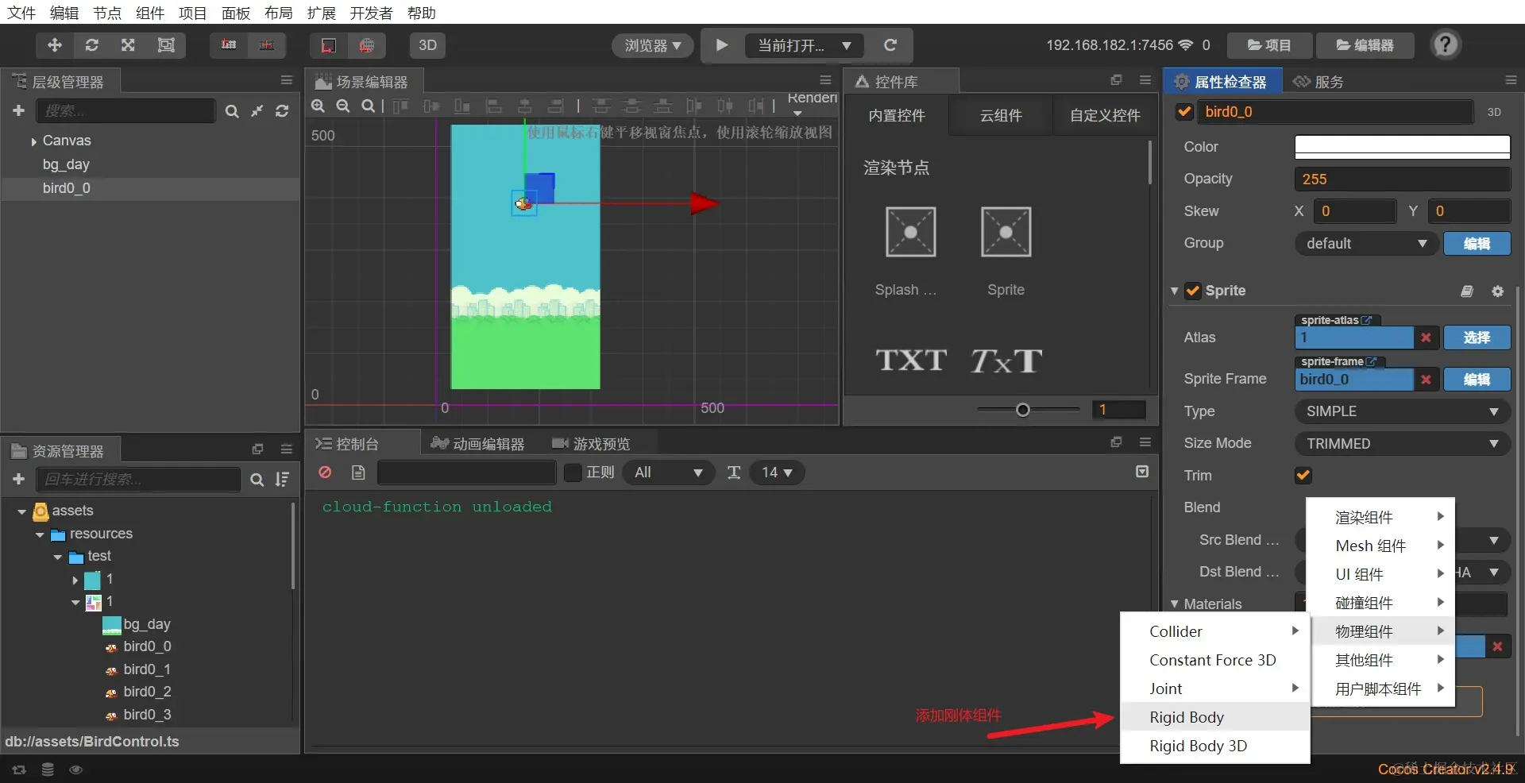Open the Type SIMPLE dropdown

(1403, 411)
